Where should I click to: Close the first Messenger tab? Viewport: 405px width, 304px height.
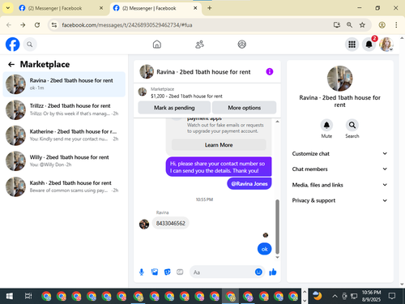point(101,8)
